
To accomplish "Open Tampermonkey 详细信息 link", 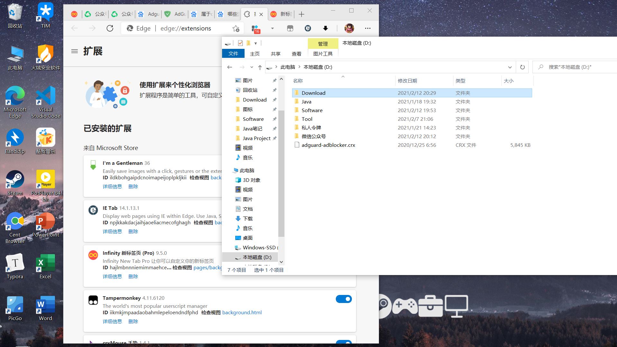I will 112,321.
